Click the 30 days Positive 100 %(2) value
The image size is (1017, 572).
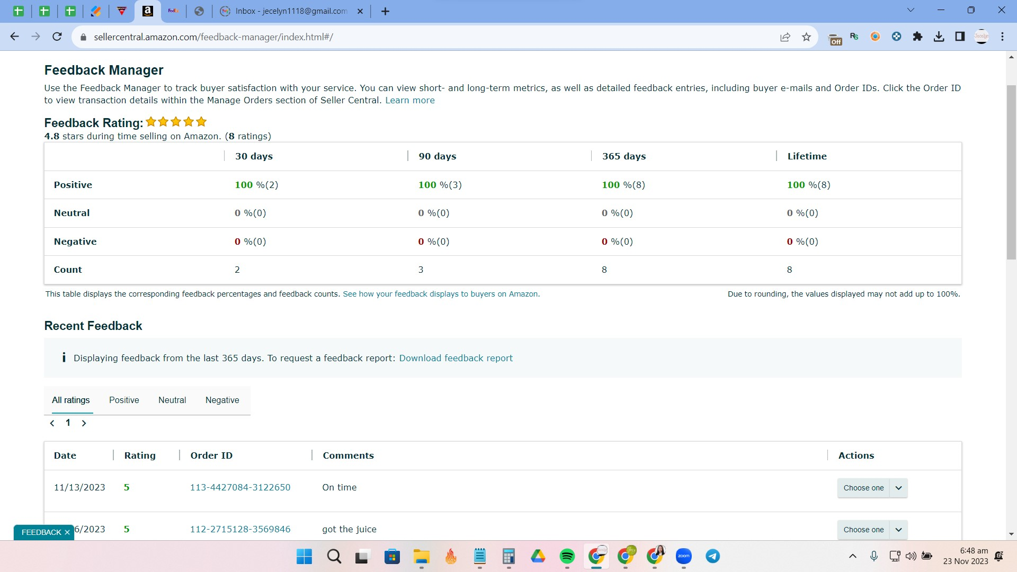pos(256,185)
